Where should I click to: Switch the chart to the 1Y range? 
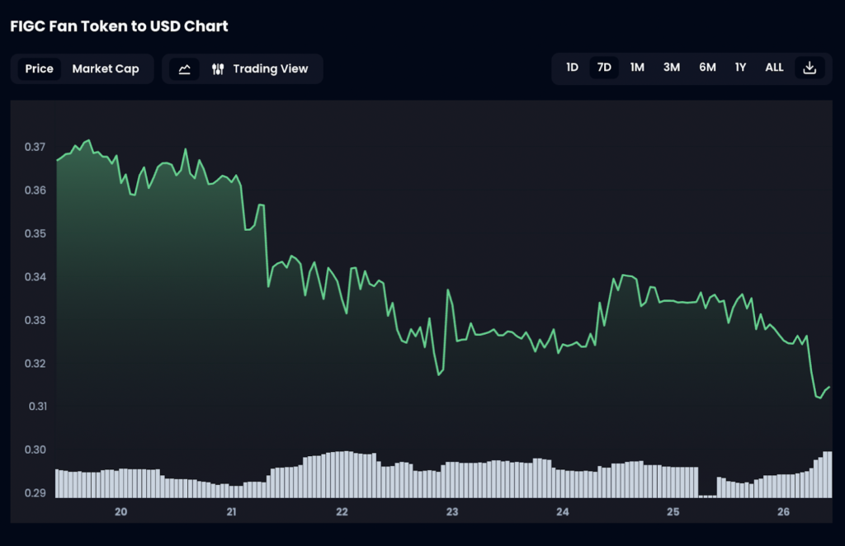point(740,68)
